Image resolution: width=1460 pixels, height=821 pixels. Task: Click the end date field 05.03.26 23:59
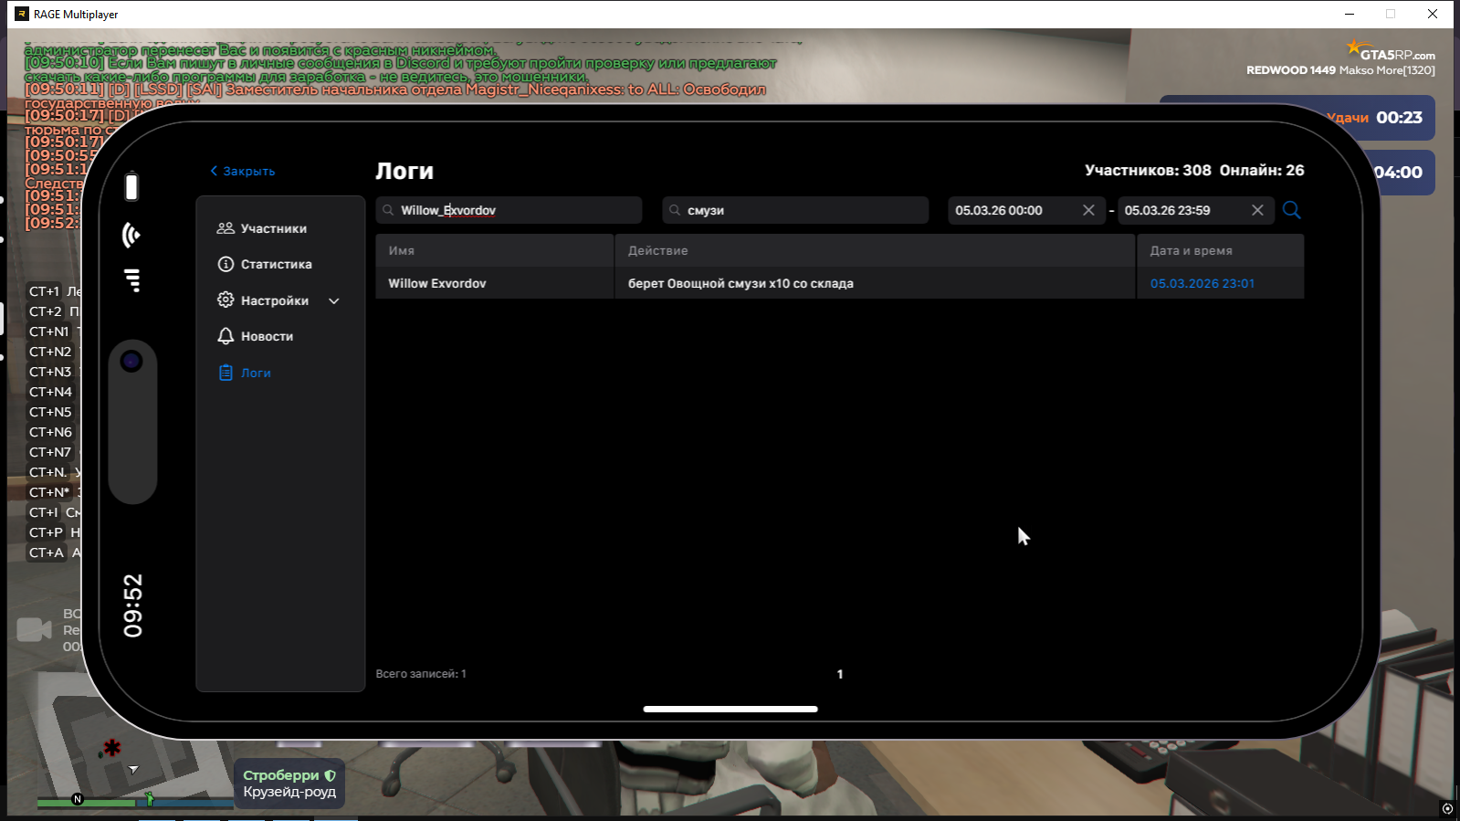[1195, 210]
